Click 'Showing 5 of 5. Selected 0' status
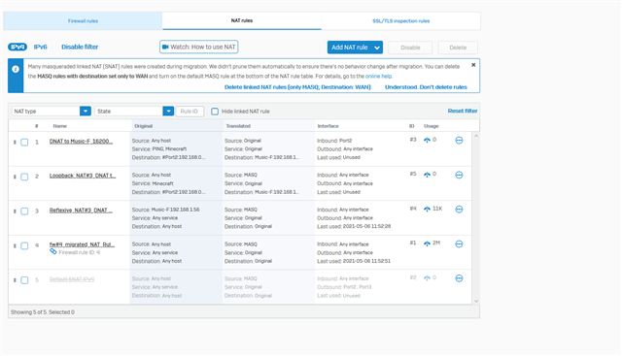 click(x=43, y=312)
